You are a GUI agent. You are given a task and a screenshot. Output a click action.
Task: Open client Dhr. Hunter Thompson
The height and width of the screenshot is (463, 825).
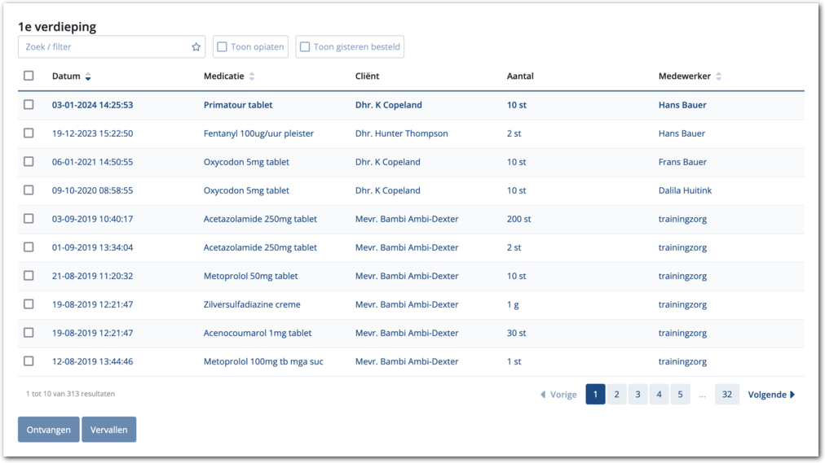coord(401,133)
